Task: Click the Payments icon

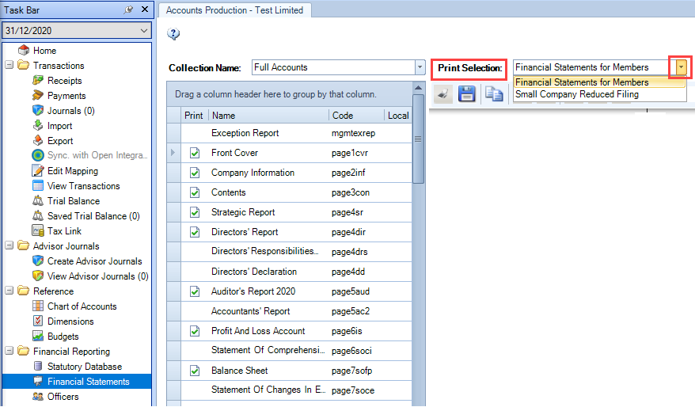Action: tap(38, 95)
